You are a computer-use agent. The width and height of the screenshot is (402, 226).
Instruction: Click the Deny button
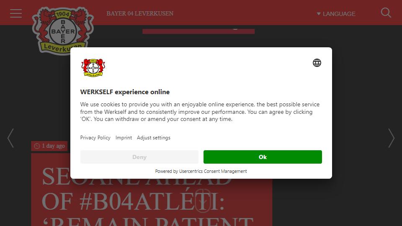pyautogui.click(x=139, y=157)
